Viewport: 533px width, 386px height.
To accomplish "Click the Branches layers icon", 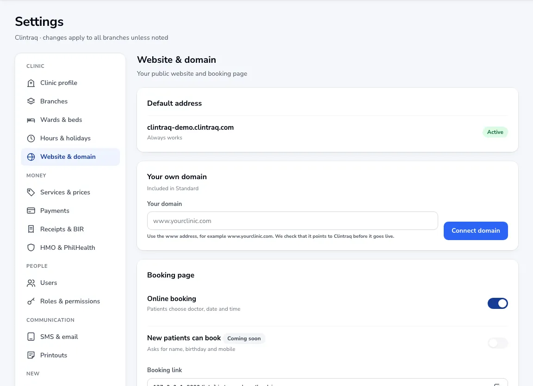I will click(x=31, y=102).
